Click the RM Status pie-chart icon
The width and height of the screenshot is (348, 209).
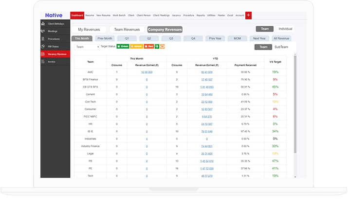click(43, 46)
